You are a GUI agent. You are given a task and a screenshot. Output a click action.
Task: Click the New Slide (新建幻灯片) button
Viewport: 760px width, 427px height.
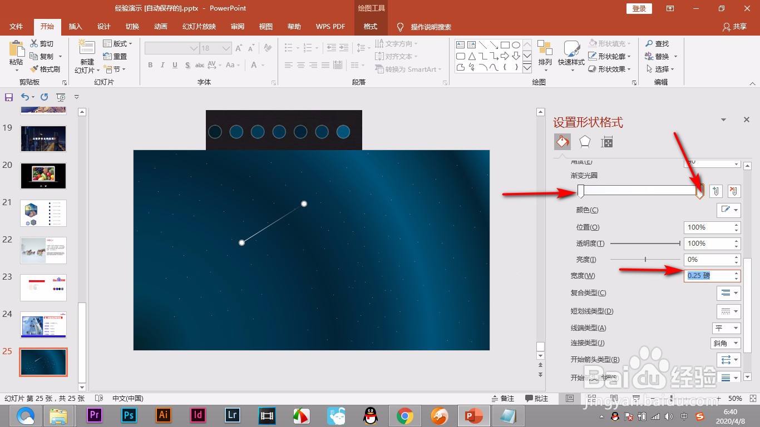(87, 56)
